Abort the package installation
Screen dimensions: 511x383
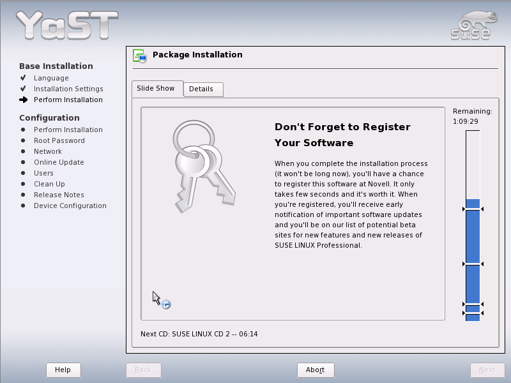[x=316, y=370]
